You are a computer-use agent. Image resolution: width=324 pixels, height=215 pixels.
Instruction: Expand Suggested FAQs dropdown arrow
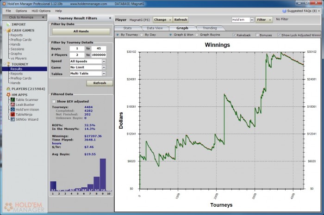tap(319, 11)
